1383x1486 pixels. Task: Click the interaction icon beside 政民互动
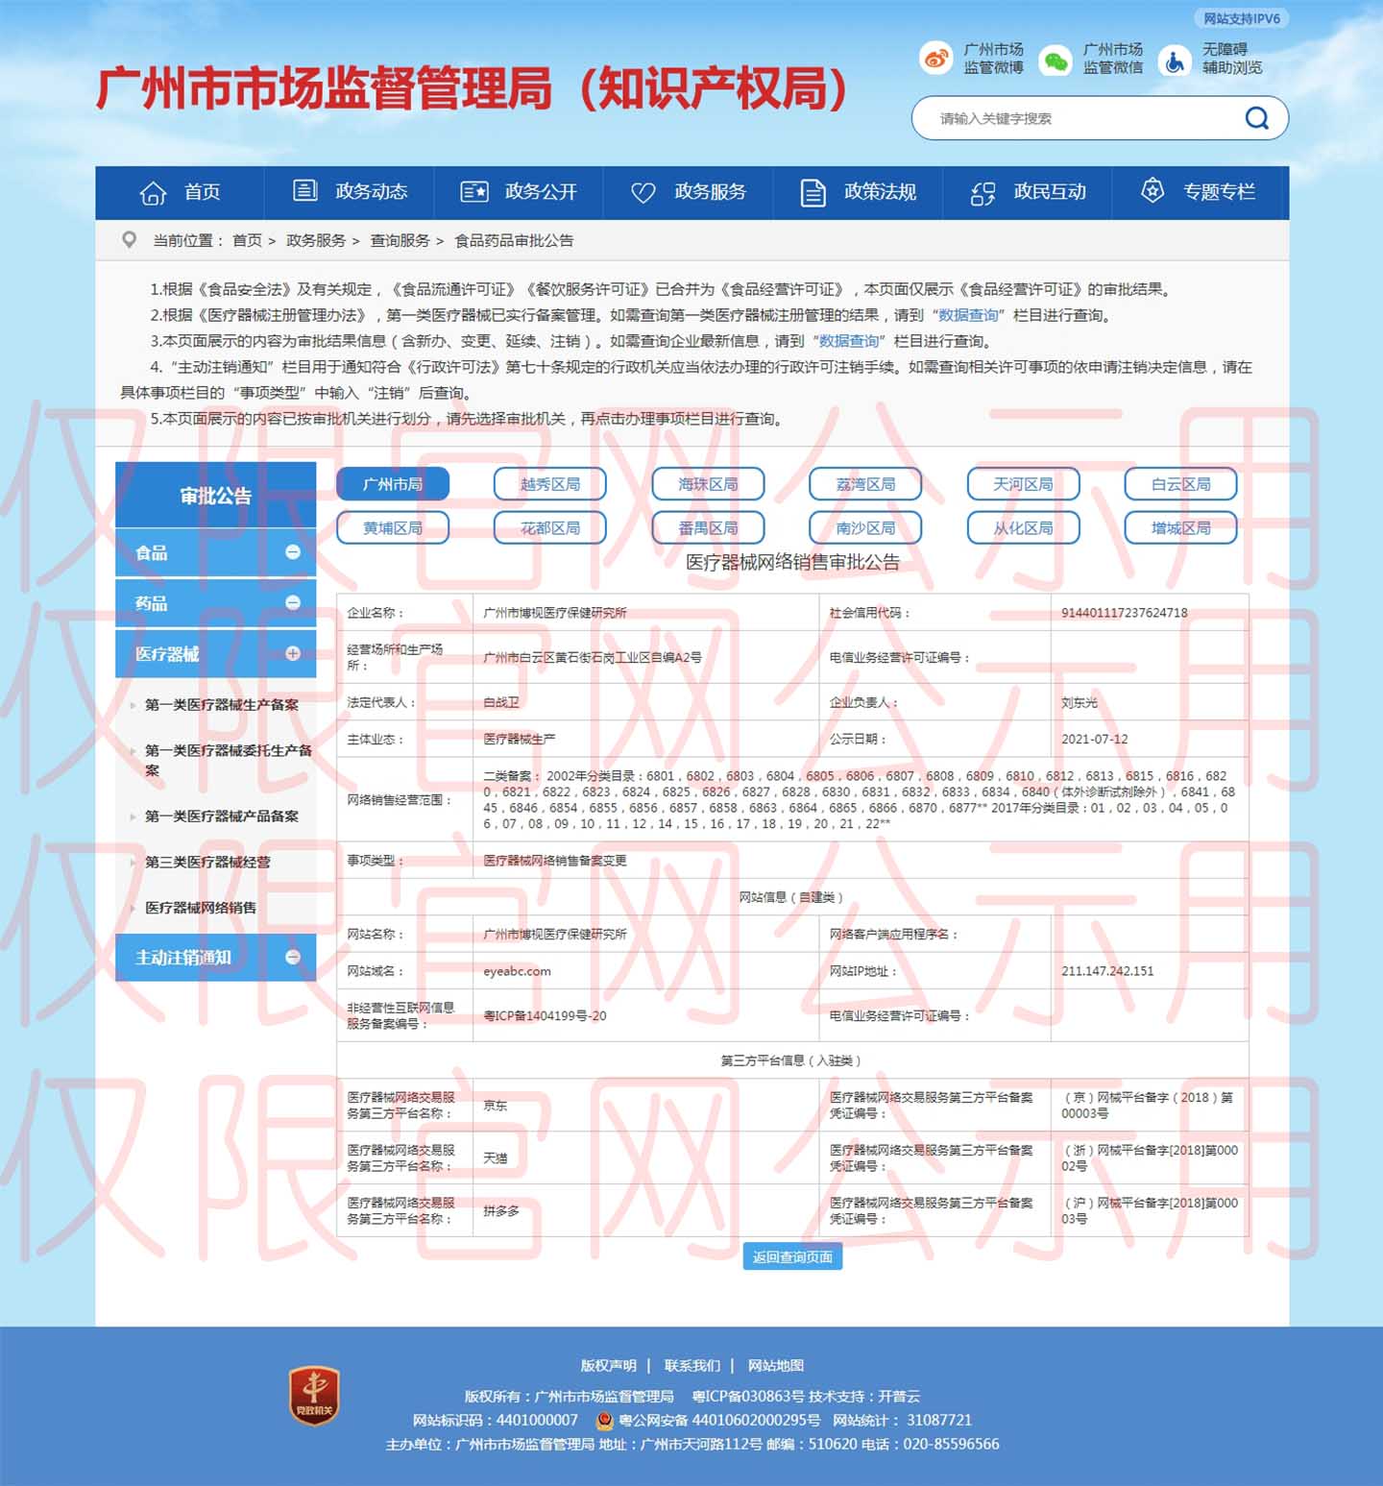click(983, 193)
